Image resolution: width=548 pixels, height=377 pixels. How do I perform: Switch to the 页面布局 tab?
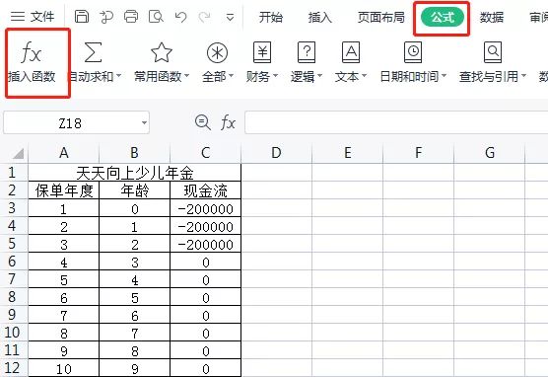tap(381, 17)
